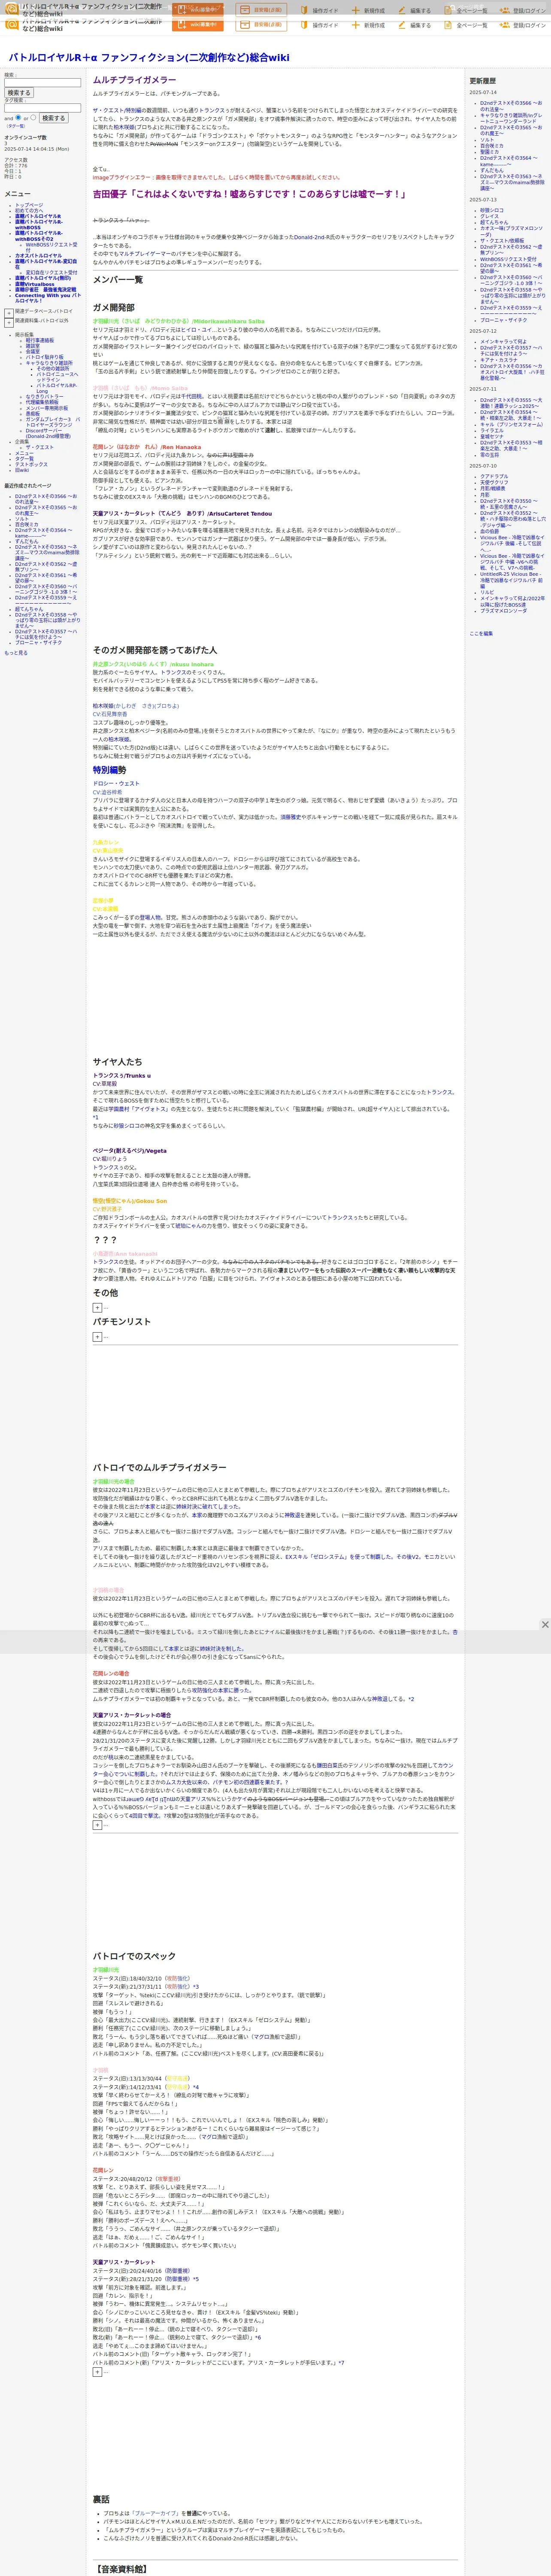Open カオスバトルロイヤル menu link
The width and height of the screenshot is (551, 2576).
click(38, 256)
